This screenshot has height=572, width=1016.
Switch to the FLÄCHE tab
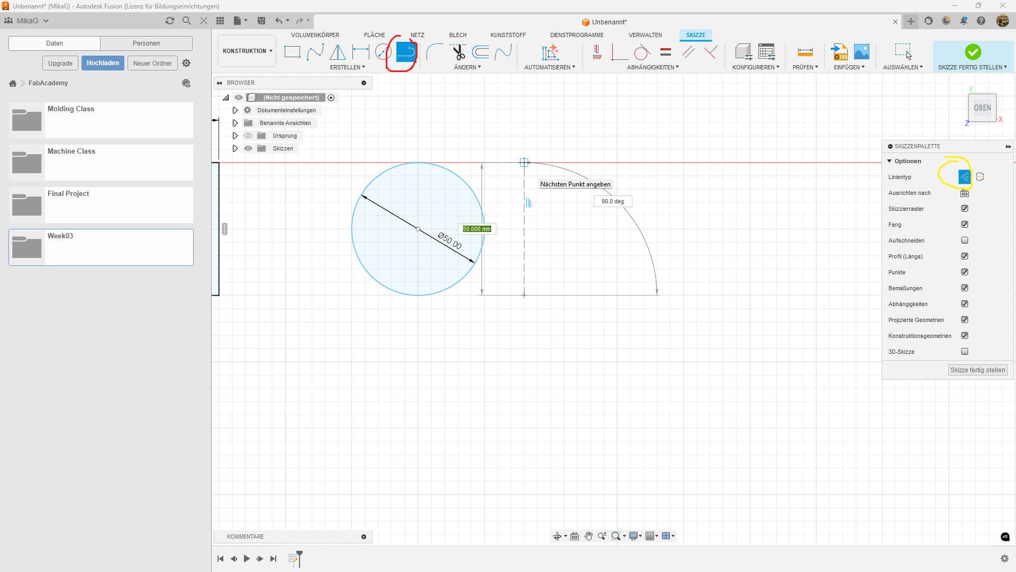pyautogui.click(x=375, y=35)
